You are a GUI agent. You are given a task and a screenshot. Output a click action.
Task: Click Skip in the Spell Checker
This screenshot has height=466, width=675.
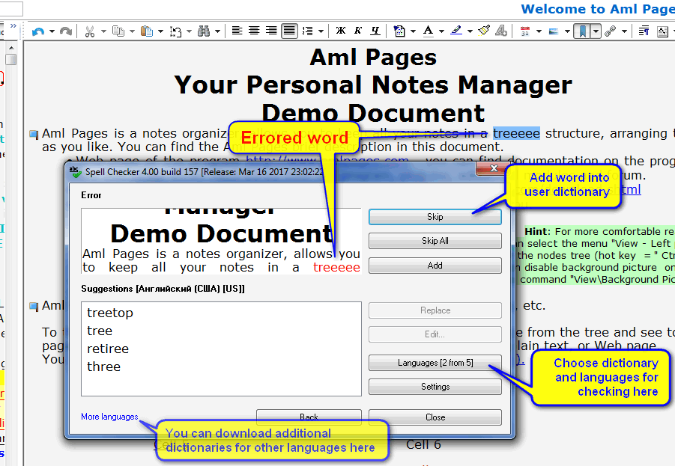coord(435,217)
